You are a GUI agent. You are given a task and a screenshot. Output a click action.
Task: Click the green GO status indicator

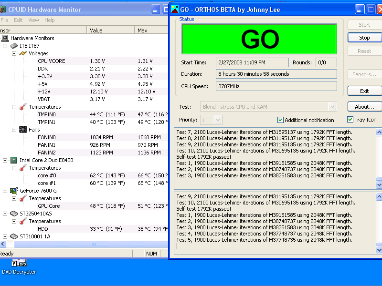[x=259, y=39]
